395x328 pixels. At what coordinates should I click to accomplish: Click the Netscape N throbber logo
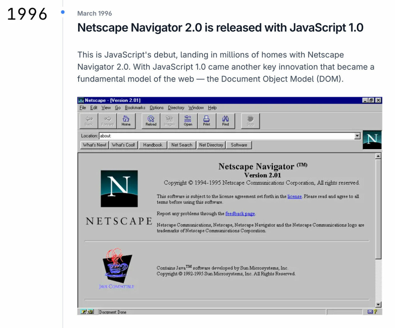[372, 140]
